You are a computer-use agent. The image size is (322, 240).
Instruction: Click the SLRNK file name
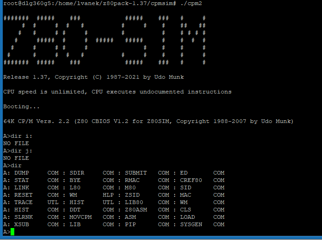click(23, 217)
